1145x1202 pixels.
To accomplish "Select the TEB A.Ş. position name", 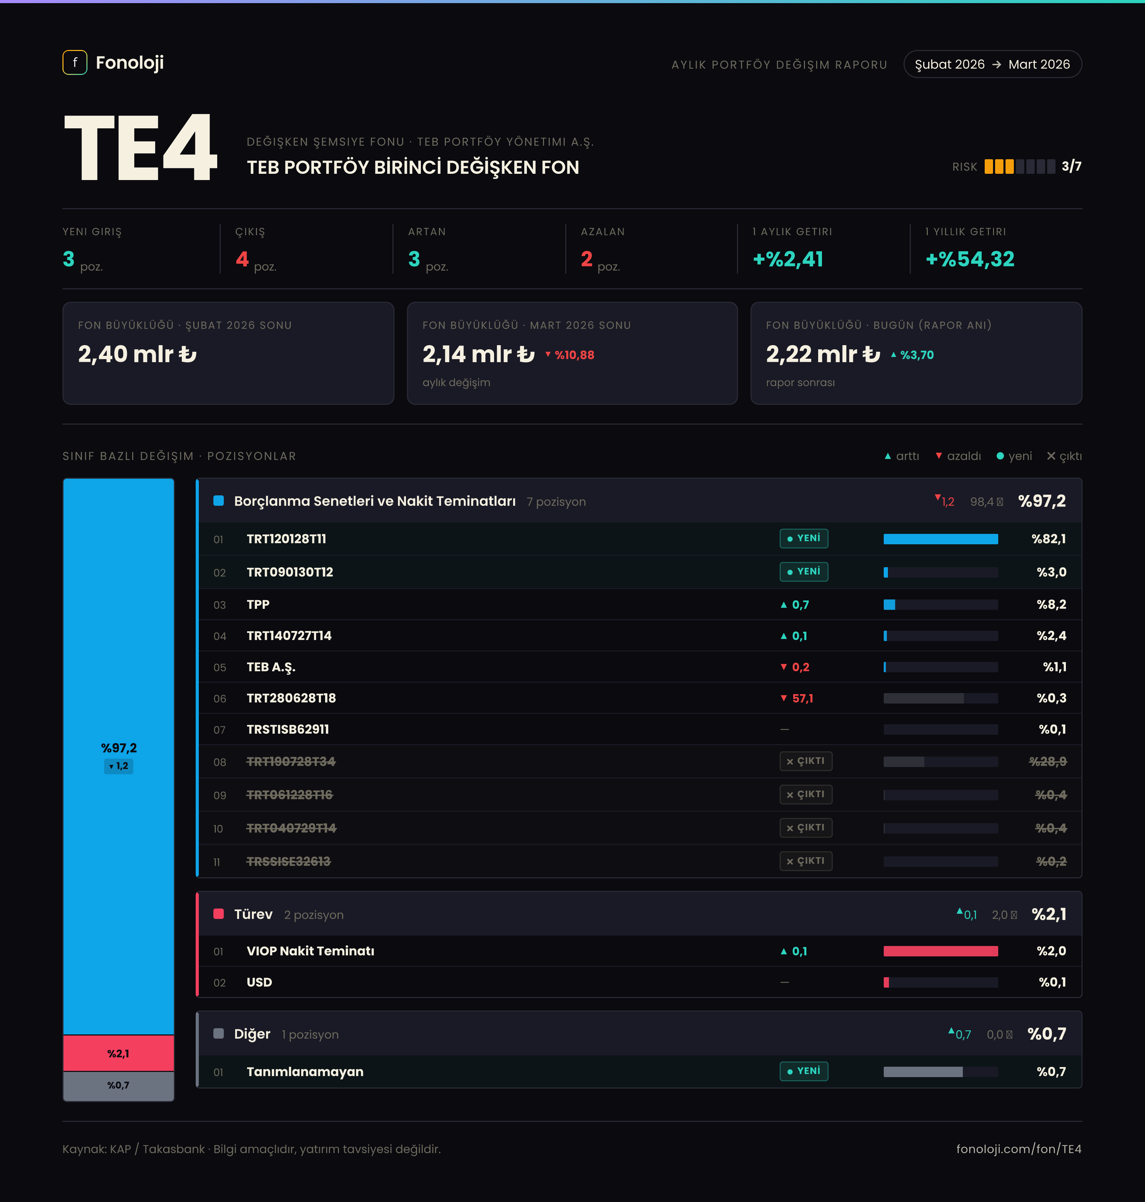I will point(271,667).
